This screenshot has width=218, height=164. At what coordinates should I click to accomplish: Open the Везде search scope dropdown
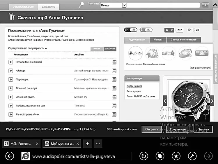[113, 5]
